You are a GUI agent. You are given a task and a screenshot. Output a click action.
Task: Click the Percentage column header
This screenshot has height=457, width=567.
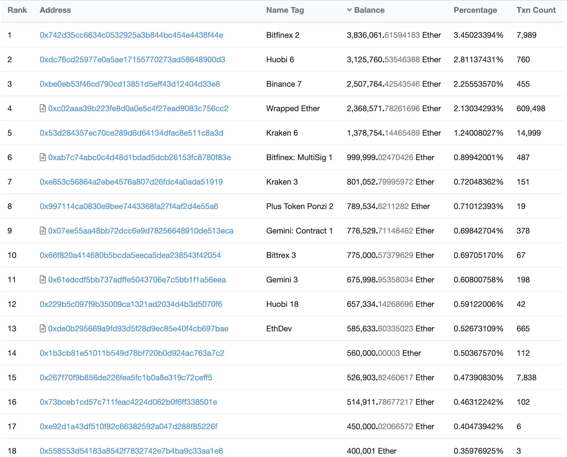pos(475,10)
